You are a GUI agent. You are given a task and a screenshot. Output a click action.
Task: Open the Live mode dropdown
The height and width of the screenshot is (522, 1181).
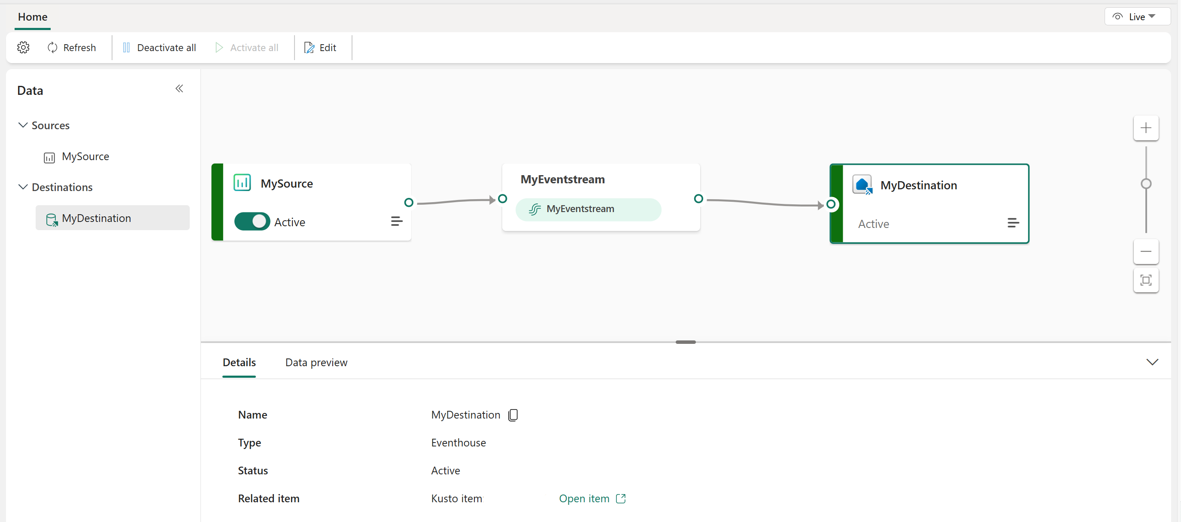coord(1138,17)
